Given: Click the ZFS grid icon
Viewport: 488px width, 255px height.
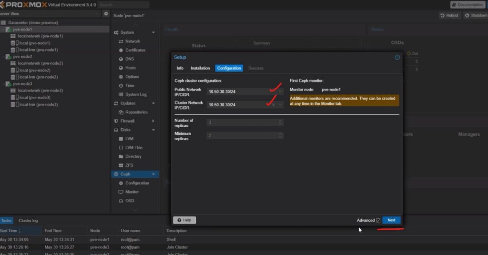Looking at the screenshot, I should (x=121, y=165).
